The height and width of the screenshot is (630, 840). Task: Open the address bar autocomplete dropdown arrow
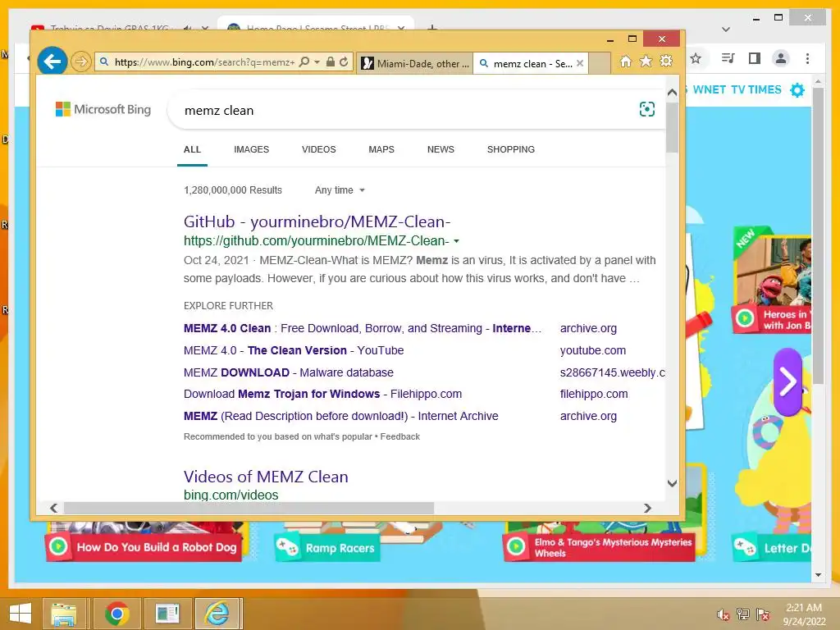pos(317,62)
